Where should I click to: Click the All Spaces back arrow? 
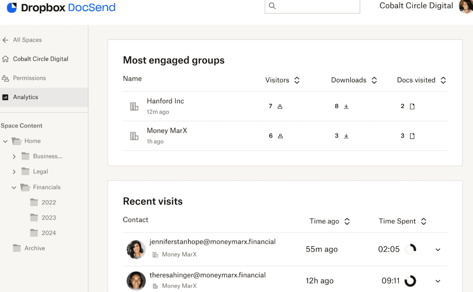[6, 40]
